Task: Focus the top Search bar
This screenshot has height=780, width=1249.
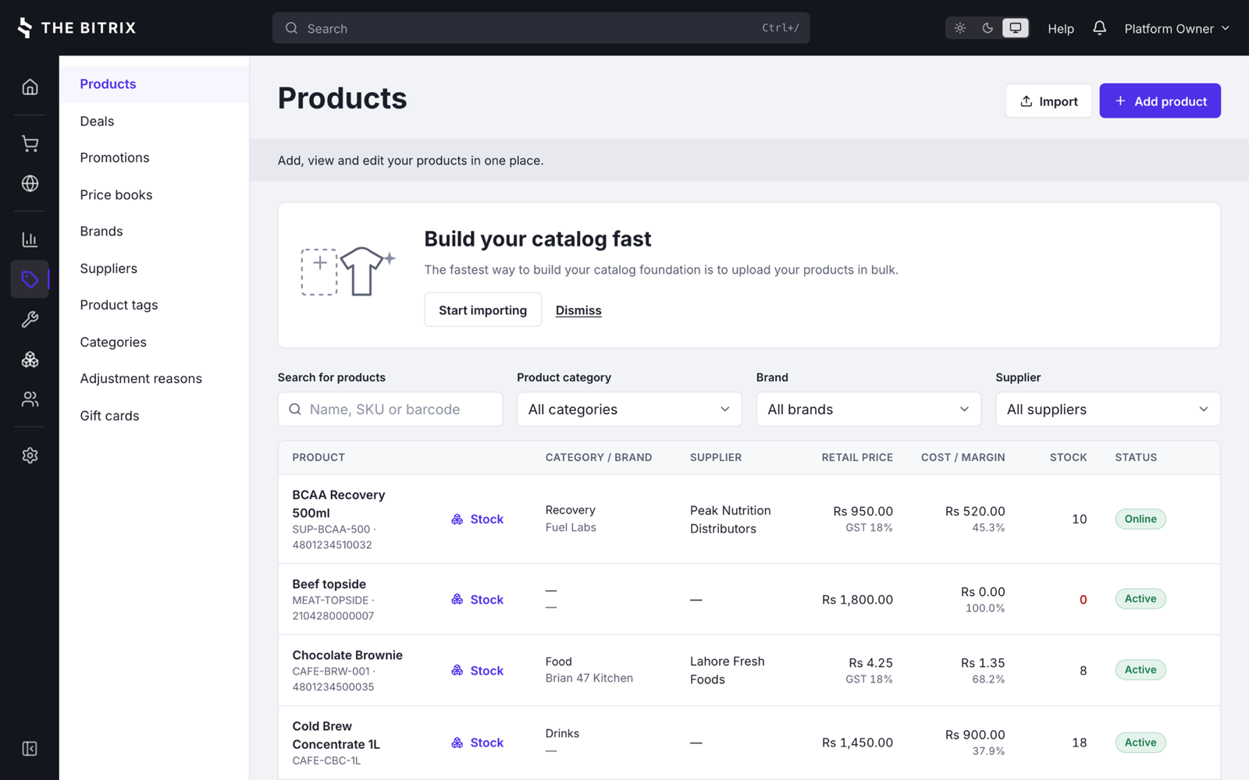Action: [541, 28]
